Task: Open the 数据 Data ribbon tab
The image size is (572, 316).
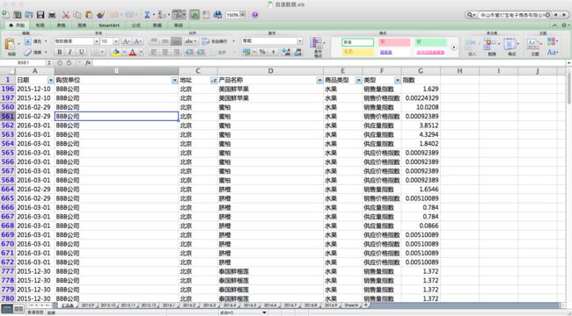Action: pyautogui.click(x=158, y=25)
